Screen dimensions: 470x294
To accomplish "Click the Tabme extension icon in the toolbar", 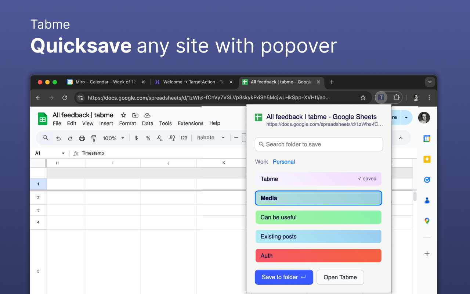I will pyautogui.click(x=381, y=97).
